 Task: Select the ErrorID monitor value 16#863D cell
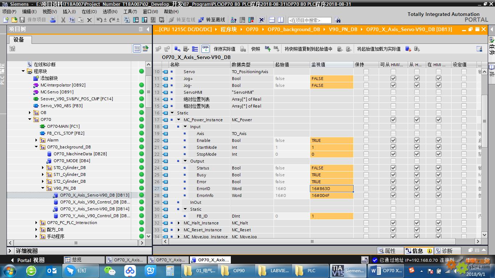(332, 189)
